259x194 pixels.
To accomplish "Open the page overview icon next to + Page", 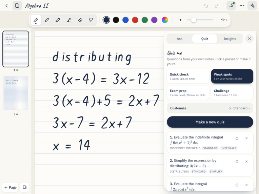I will pos(25,187).
